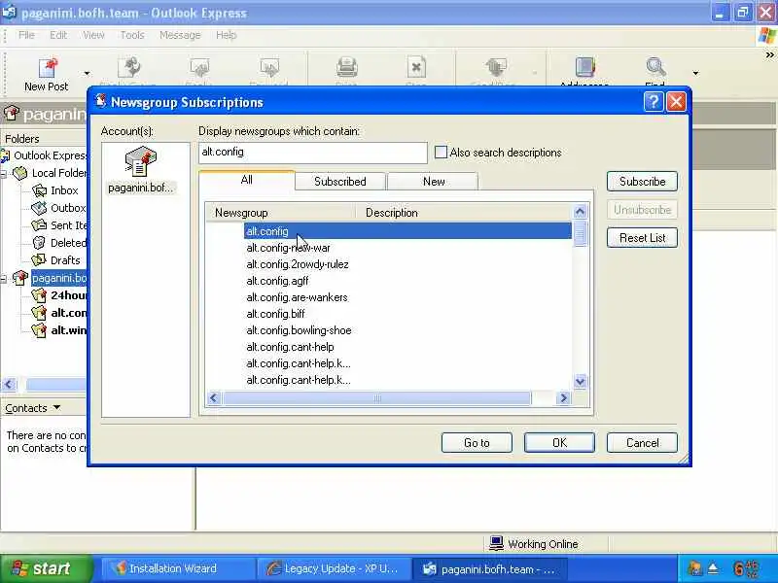Click the newsgroup list horizontal scrollbar thumb
The image size is (778, 583).
coord(377,397)
